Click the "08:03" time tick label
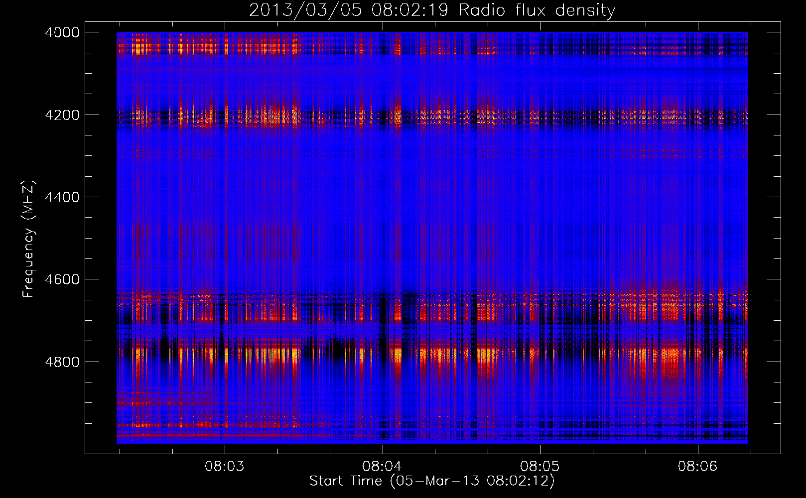The image size is (806, 498). click(x=225, y=466)
